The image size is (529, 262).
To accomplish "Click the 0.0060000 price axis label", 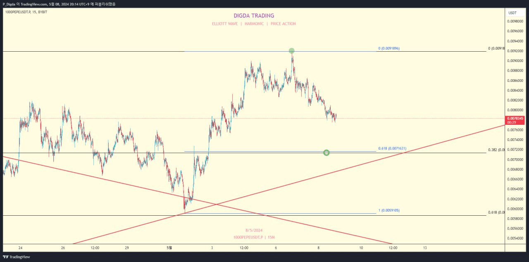I will pos(516,209).
